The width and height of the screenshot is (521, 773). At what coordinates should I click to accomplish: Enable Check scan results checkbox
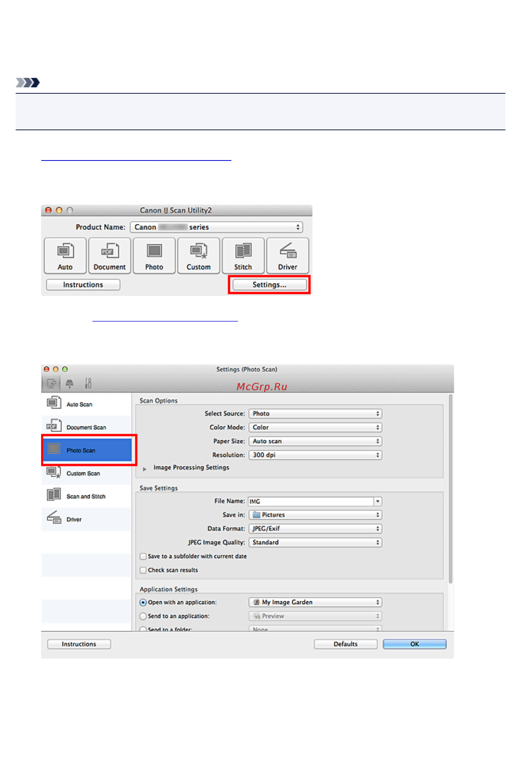click(143, 570)
